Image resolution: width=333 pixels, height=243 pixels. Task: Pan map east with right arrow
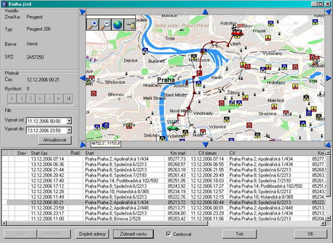[328, 78]
